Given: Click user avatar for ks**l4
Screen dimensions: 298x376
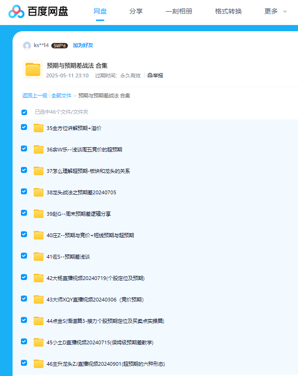Looking at the screenshot, I should (x=27, y=45).
